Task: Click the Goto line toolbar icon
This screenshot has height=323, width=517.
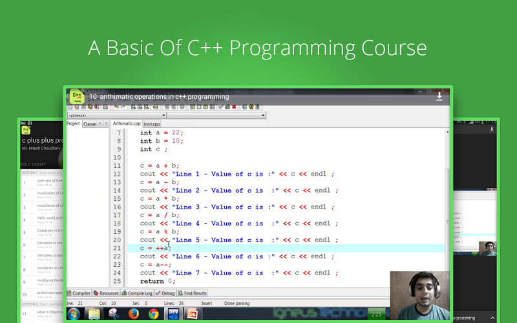Action: click(155, 107)
